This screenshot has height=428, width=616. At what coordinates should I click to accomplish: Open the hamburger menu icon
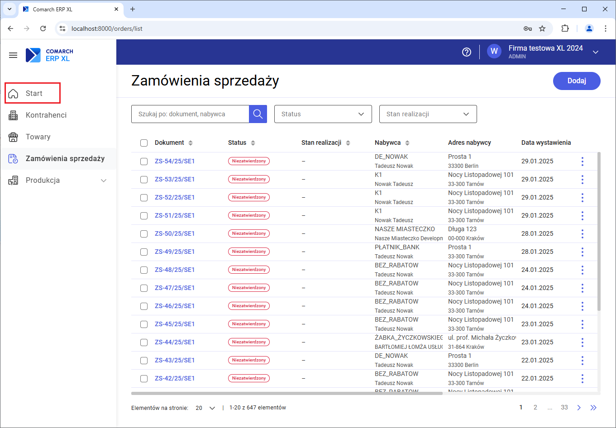click(13, 55)
